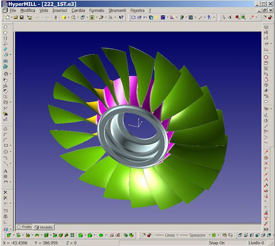This screenshot has width=275, height=246.
Task: Click the black X delete tool on the left
Action: [6, 192]
